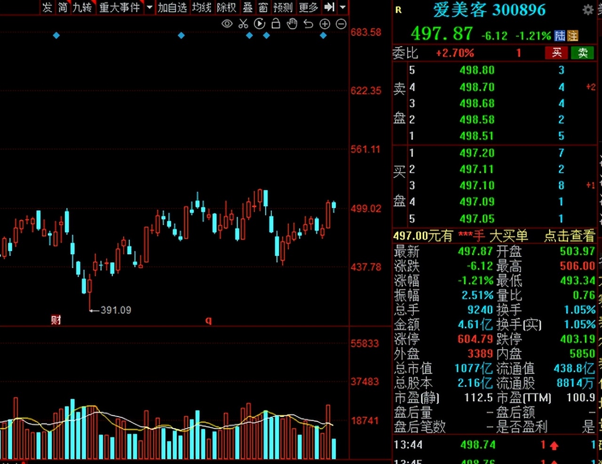Click sell level 3 price 498.68
Viewport: 602px width, 464px height.
[x=477, y=103]
